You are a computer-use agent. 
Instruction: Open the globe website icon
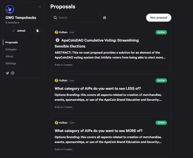[13, 73]
